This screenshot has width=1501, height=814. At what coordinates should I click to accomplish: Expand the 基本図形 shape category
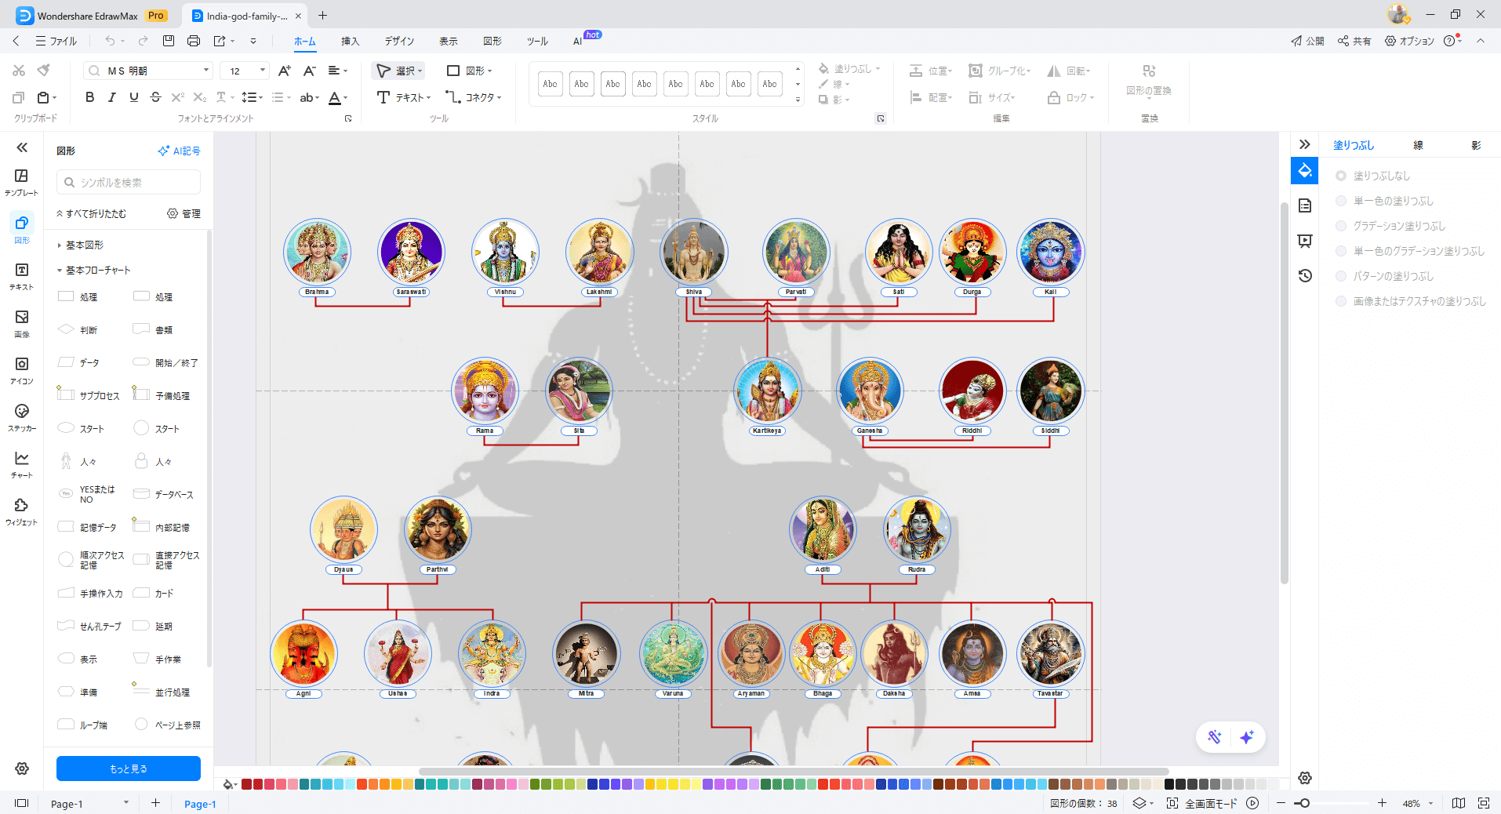(x=84, y=245)
